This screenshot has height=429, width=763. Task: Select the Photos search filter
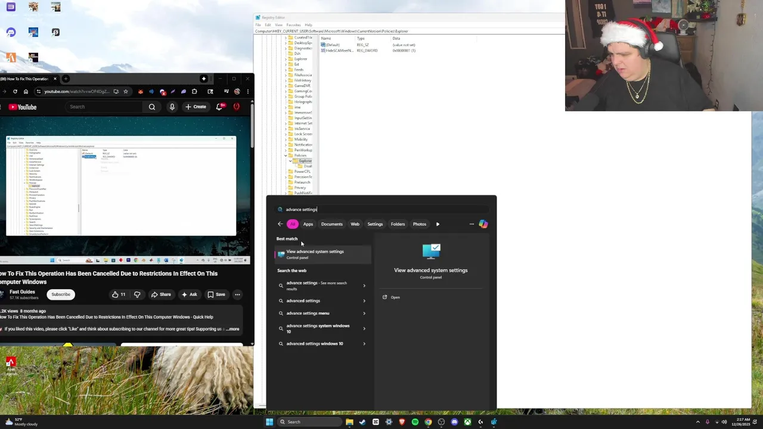click(x=420, y=224)
